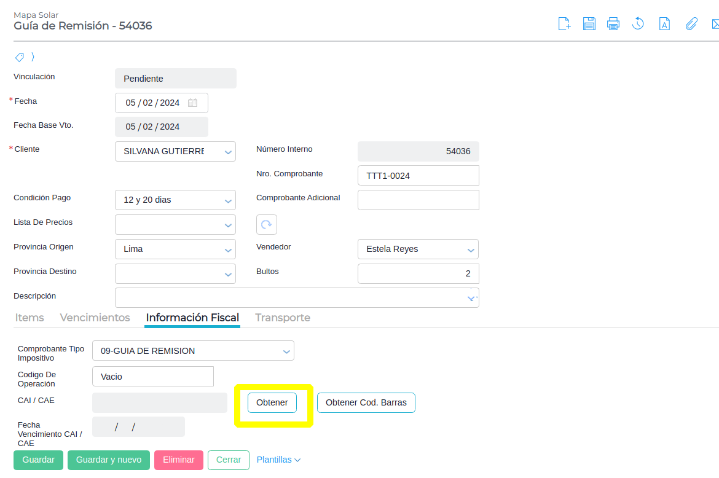
Task: Click the Obtener Cod. Barras button
Action: tap(366, 402)
